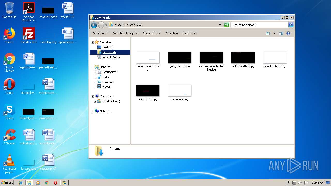The width and height of the screenshot is (331, 186).
Task: Open the address bar history dropdown
Action: pyautogui.click(x=220, y=25)
